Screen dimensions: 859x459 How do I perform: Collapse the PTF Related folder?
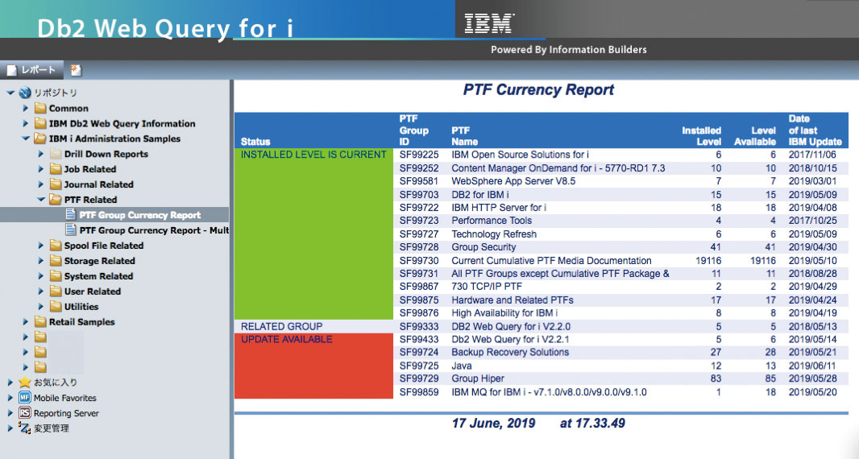click(x=41, y=200)
